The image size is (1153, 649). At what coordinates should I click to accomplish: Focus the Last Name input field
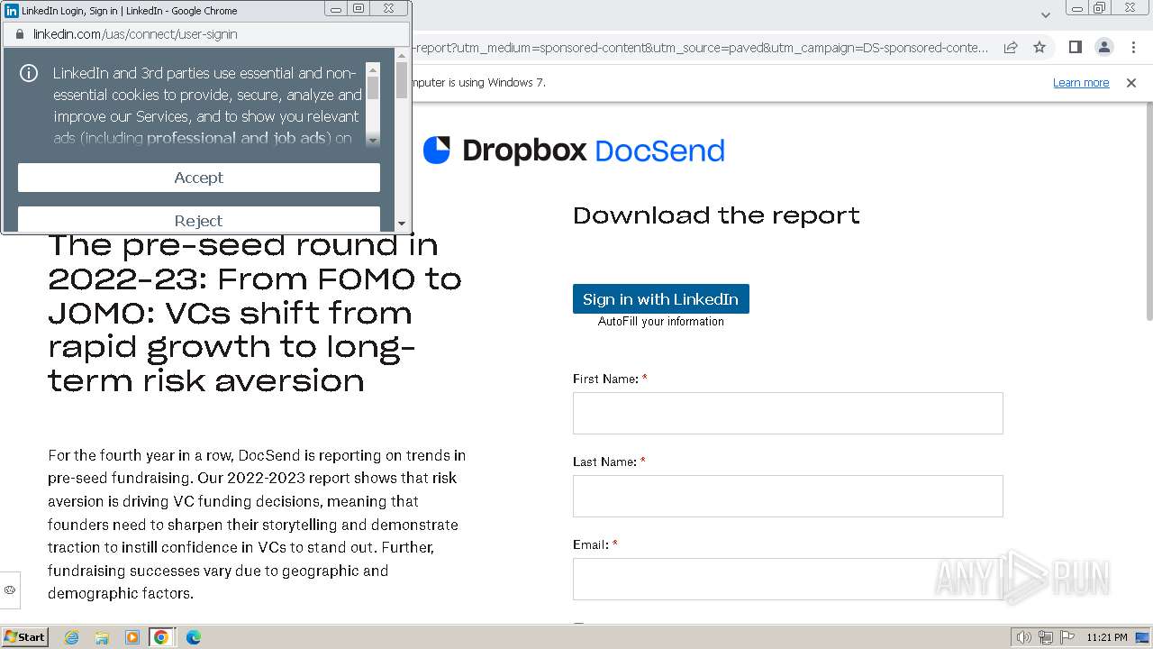point(788,496)
